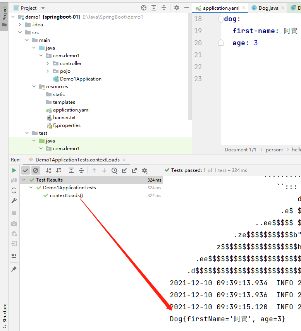Image resolution: width=301 pixels, height=331 pixels.
Task: Navigate to next failed test arrow
Action: click(x=104, y=170)
